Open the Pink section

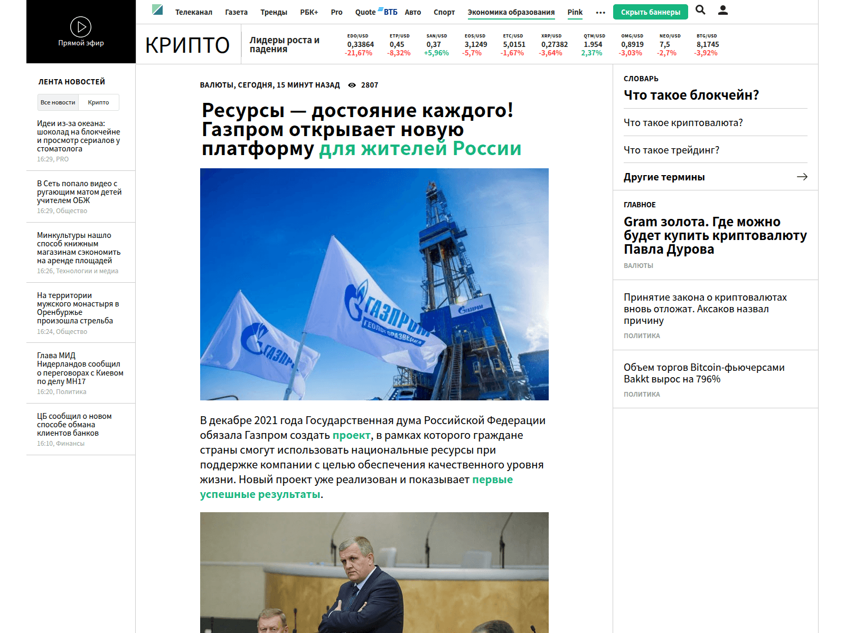(x=575, y=12)
